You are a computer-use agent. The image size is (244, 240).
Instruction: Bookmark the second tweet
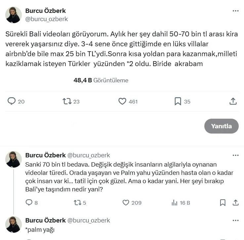(223, 203)
